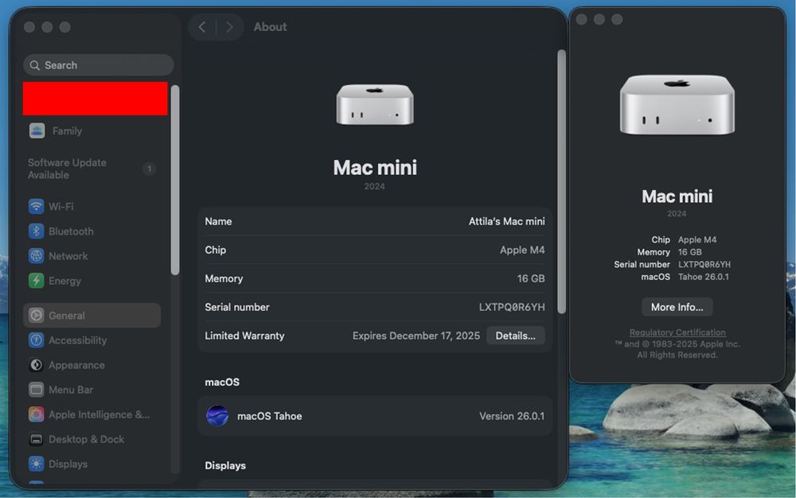This screenshot has width=796, height=498.
Task: Open the Energy lightning icon
Action: click(36, 281)
